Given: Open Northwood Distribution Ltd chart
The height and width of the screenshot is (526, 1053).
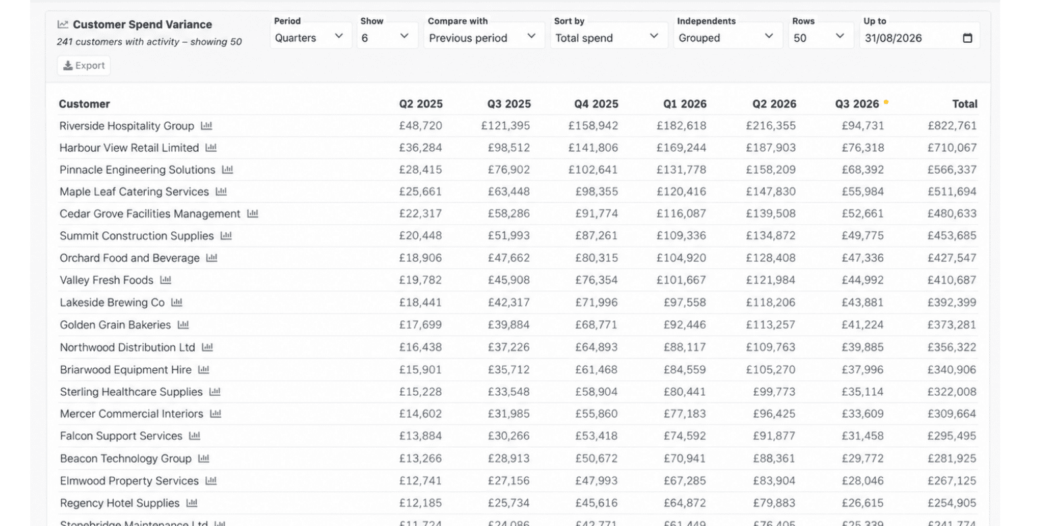Looking at the screenshot, I should pos(208,347).
